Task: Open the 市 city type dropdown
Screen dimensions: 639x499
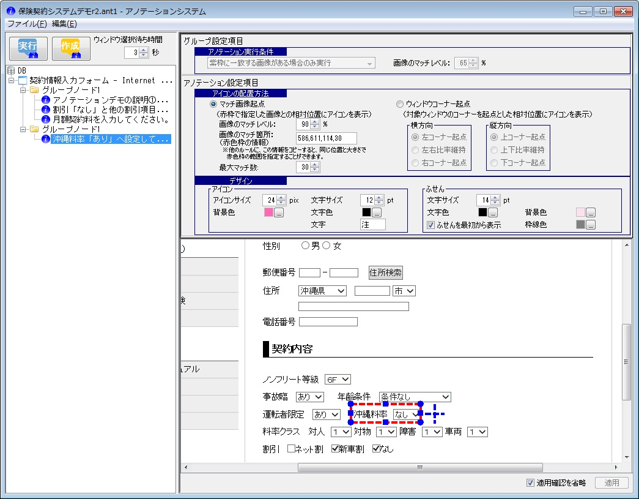Action: [404, 291]
